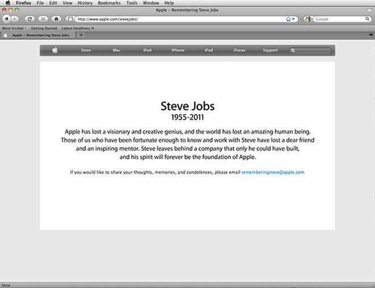
Task: Open the list all tabs dropdown
Action: point(370,35)
